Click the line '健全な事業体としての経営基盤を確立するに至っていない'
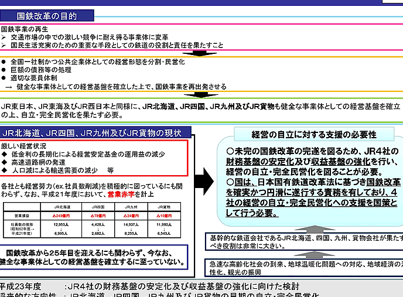Image resolution: width=403 pixels, height=297 pixels. pos(93,262)
